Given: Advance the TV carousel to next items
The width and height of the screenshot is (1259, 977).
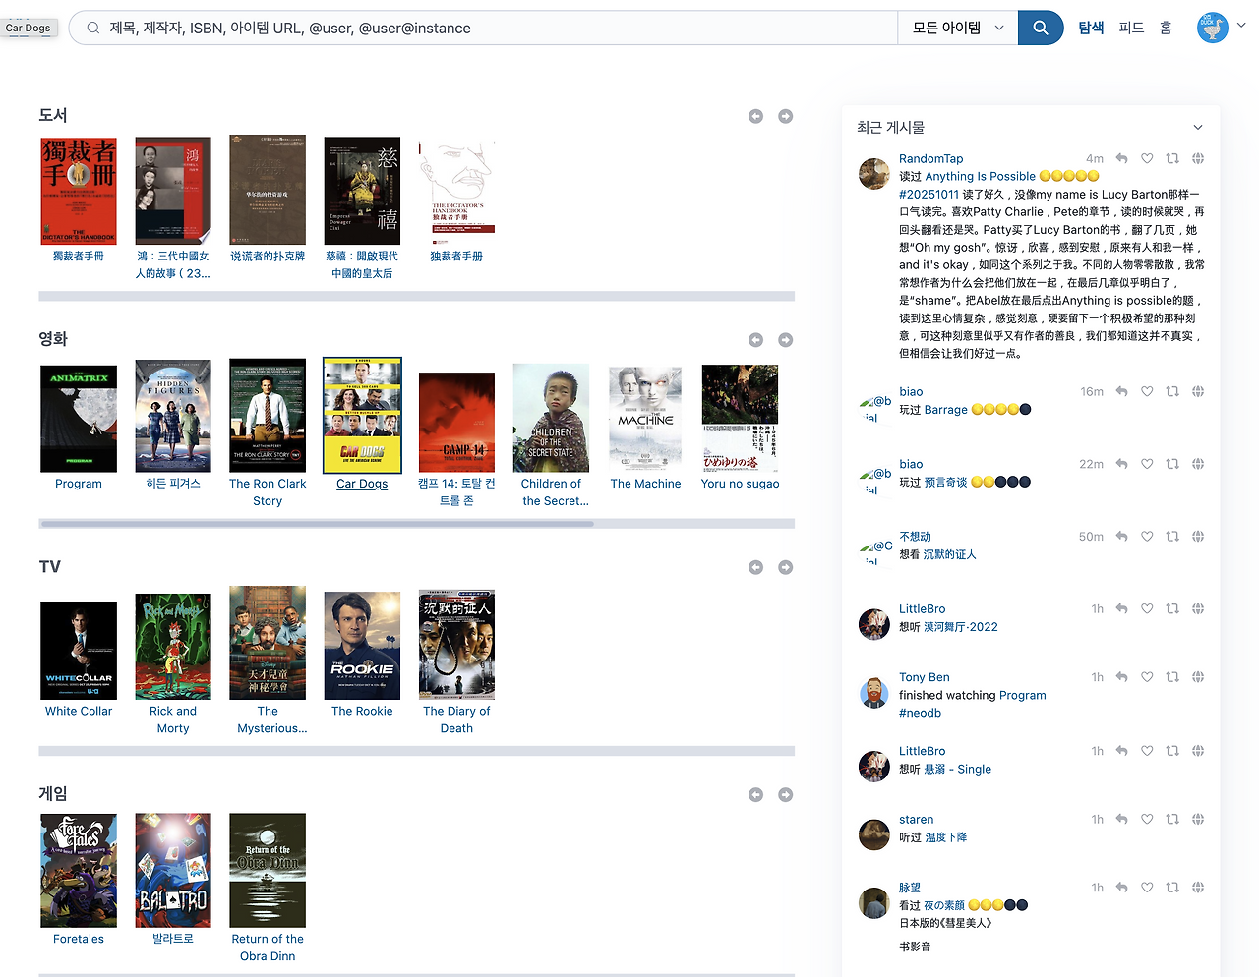Looking at the screenshot, I should [x=785, y=567].
